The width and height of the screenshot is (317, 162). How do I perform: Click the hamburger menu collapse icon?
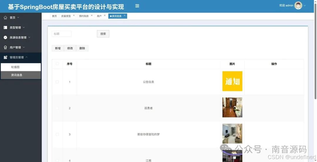137,6
